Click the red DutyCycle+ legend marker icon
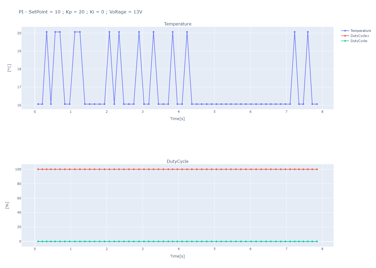Viewport: 376px width, 268px height. [x=345, y=36]
